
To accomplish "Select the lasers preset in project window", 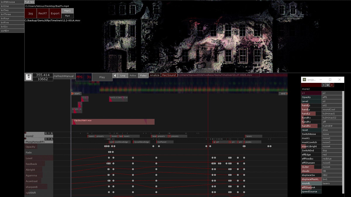I will (332, 183).
